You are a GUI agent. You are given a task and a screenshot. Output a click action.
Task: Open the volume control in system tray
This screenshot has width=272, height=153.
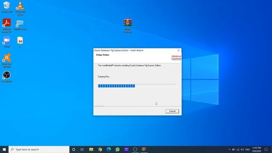click(242, 149)
